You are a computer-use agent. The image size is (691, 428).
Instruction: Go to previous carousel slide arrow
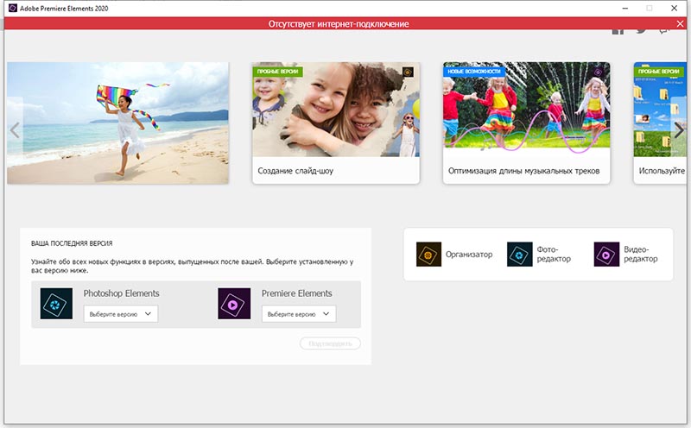coord(15,130)
